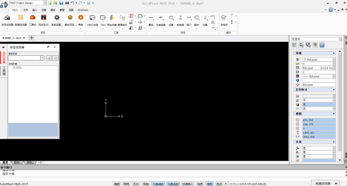Viewport: 347px width, 186px height.
Task: Open the P&ID Project Design workspace dropdown
Action: [x=45, y=3]
